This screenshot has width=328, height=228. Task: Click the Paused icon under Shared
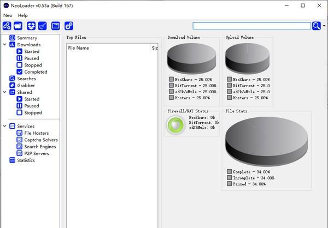click(20, 106)
